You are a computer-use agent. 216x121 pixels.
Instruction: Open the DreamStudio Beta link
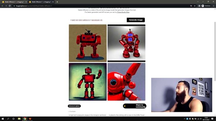coord(123,12)
